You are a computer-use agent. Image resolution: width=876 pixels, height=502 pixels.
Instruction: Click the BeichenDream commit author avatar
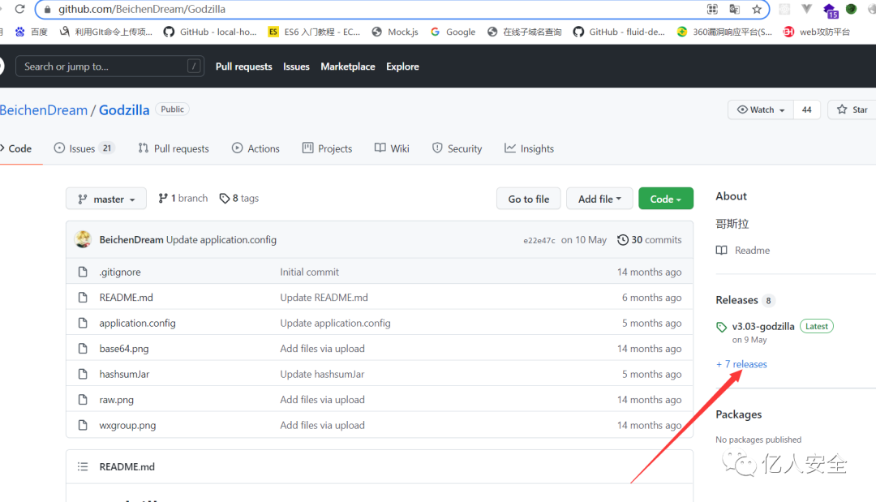point(83,239)
